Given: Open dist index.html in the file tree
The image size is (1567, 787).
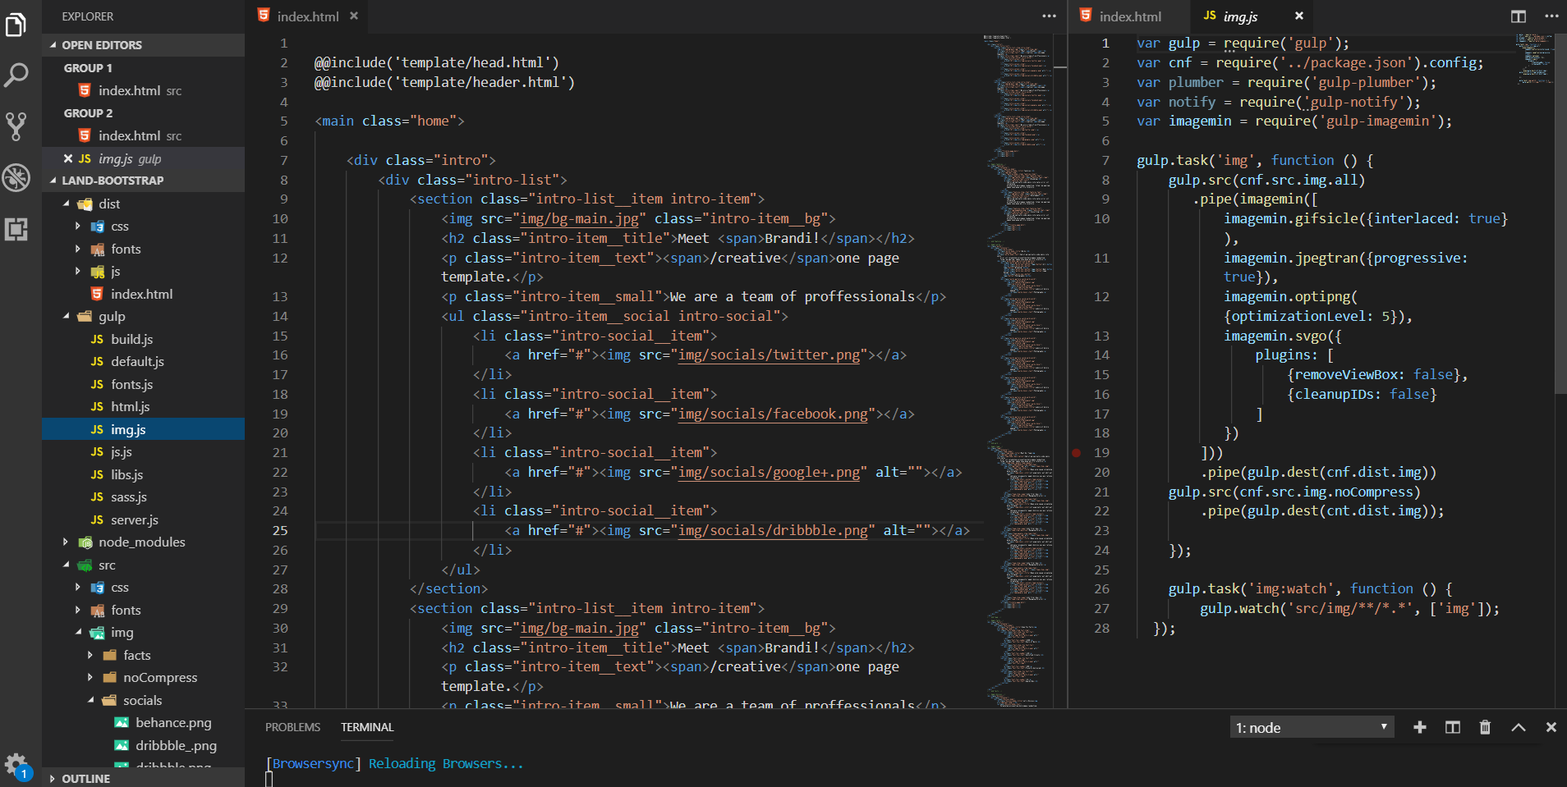Looking at the screenshot, I should tap(141, 294).
